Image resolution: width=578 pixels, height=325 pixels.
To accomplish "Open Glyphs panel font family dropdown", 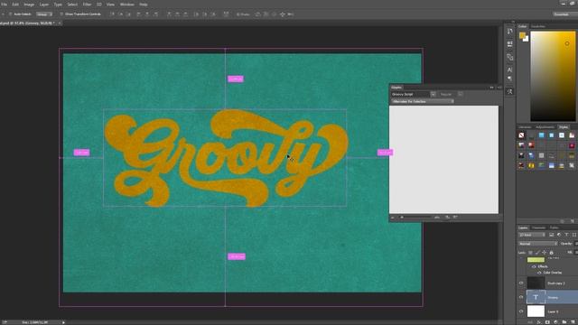I will pyautogui.click(x=433, y=94).
